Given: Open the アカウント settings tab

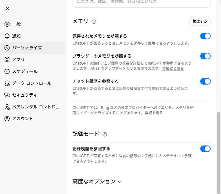Looking at the screenshot, I should [x=23, y=119].
